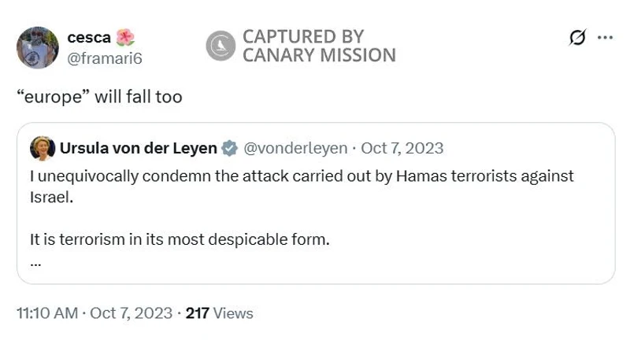Click the quoted tweet's Oct 7, 2023 date
This screenshot has height=340, width=630.
(x=402, y=148)
